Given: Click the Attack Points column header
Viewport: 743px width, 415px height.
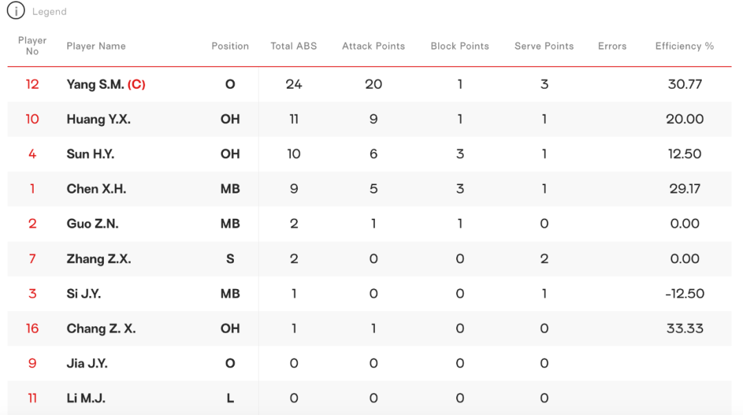Looking at the screenshot, I should [x=374, y=46].
